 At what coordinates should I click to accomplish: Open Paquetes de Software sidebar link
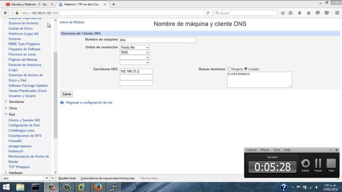(x=24, y=49)
